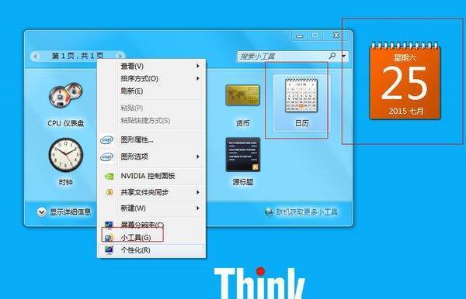The image size is (466, 299).
Task: Click the 屏幕分辨率 monitor icon
Action: (109, 225)
